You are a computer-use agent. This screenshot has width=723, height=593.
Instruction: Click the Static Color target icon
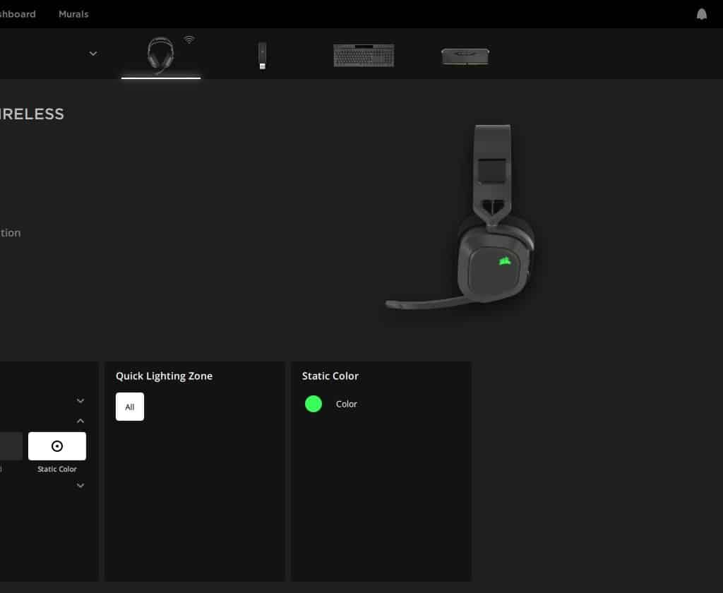click(57, 446)
